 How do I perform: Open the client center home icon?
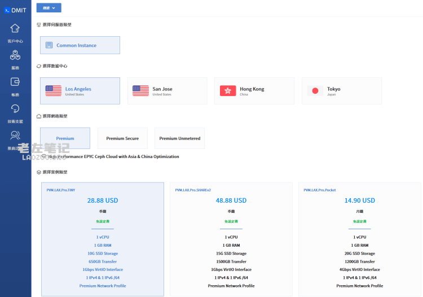click(x=15, y=29)
